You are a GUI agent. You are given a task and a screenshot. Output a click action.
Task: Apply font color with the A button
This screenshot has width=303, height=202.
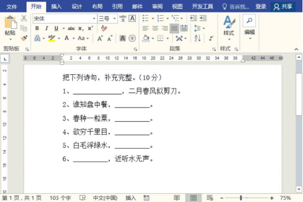[67, 38]
